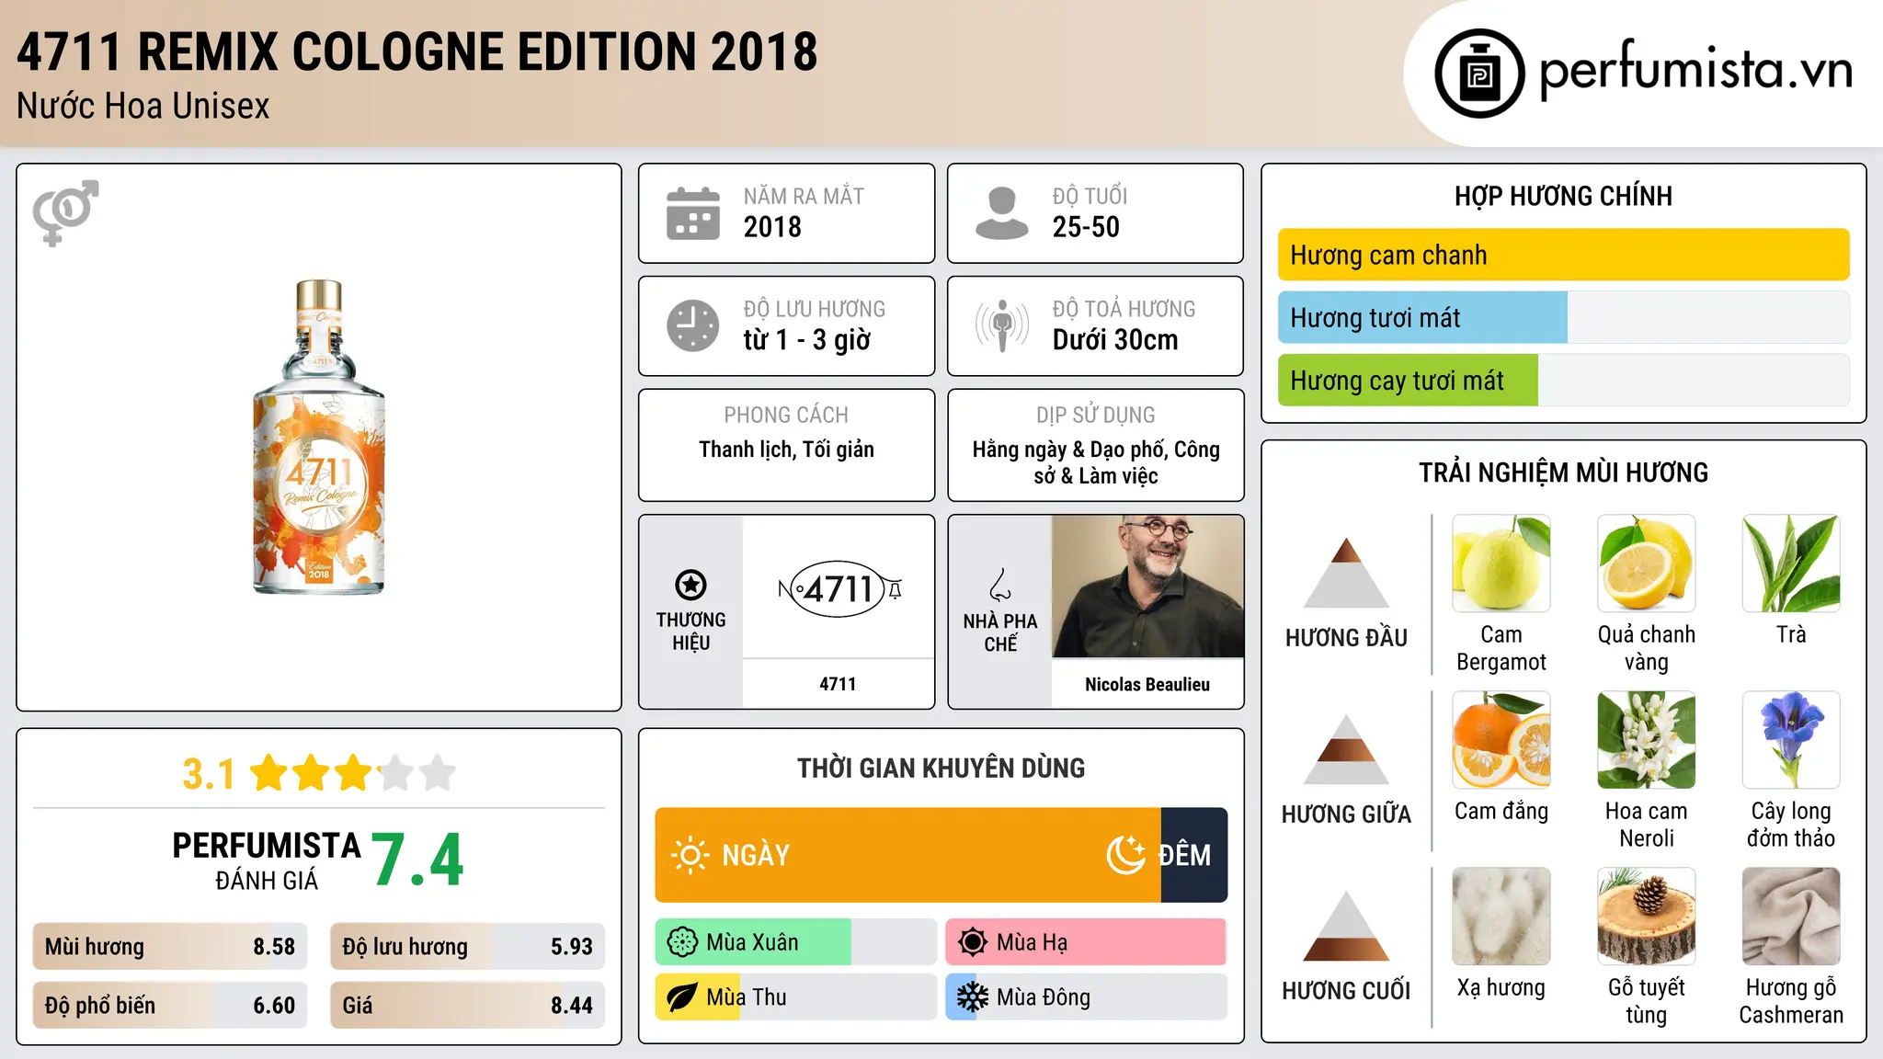Click the style text Thanh lịch, Tối giản
The height and width of the screenshot is (1059, 1883).
(787, 450)
